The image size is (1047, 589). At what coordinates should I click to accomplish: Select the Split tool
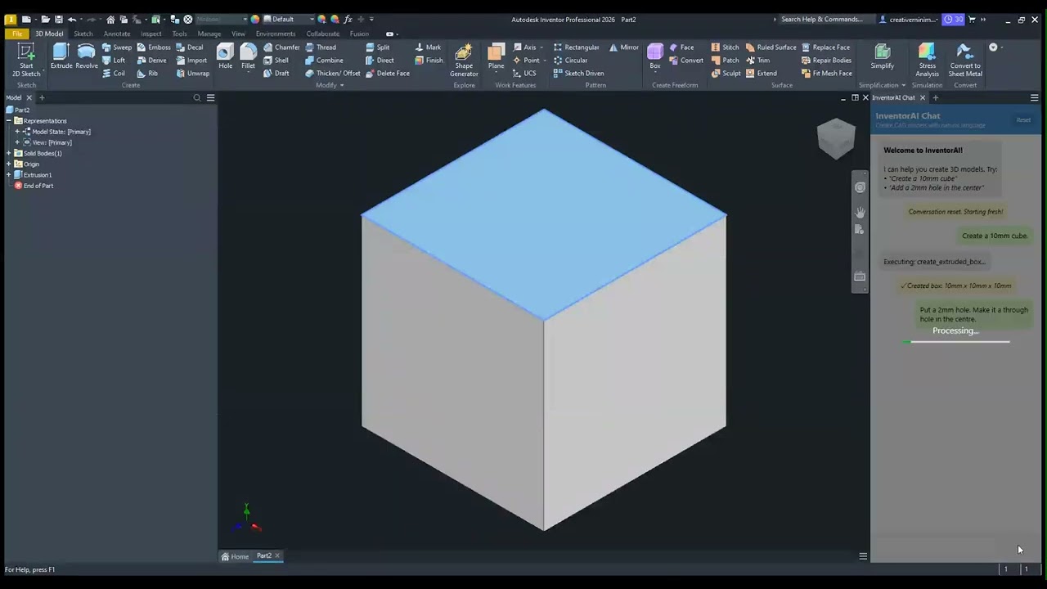[377, 47]
